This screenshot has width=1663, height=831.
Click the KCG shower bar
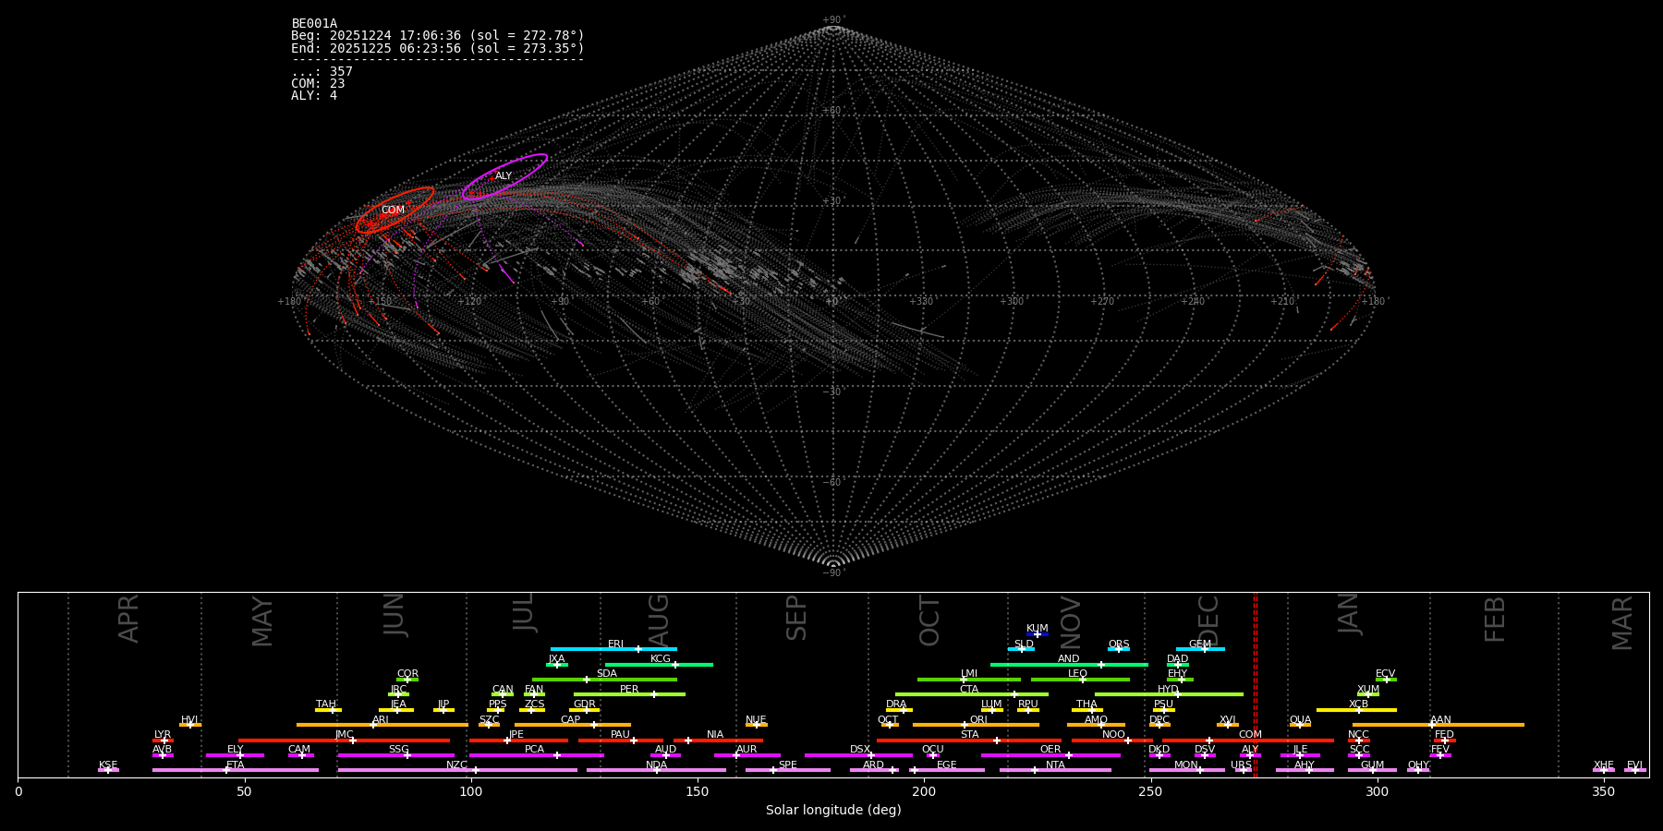(659, 665)
